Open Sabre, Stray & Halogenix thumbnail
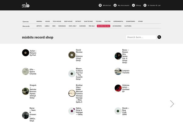This screenshot has height=122, width=183. click(x=72, y=111)
